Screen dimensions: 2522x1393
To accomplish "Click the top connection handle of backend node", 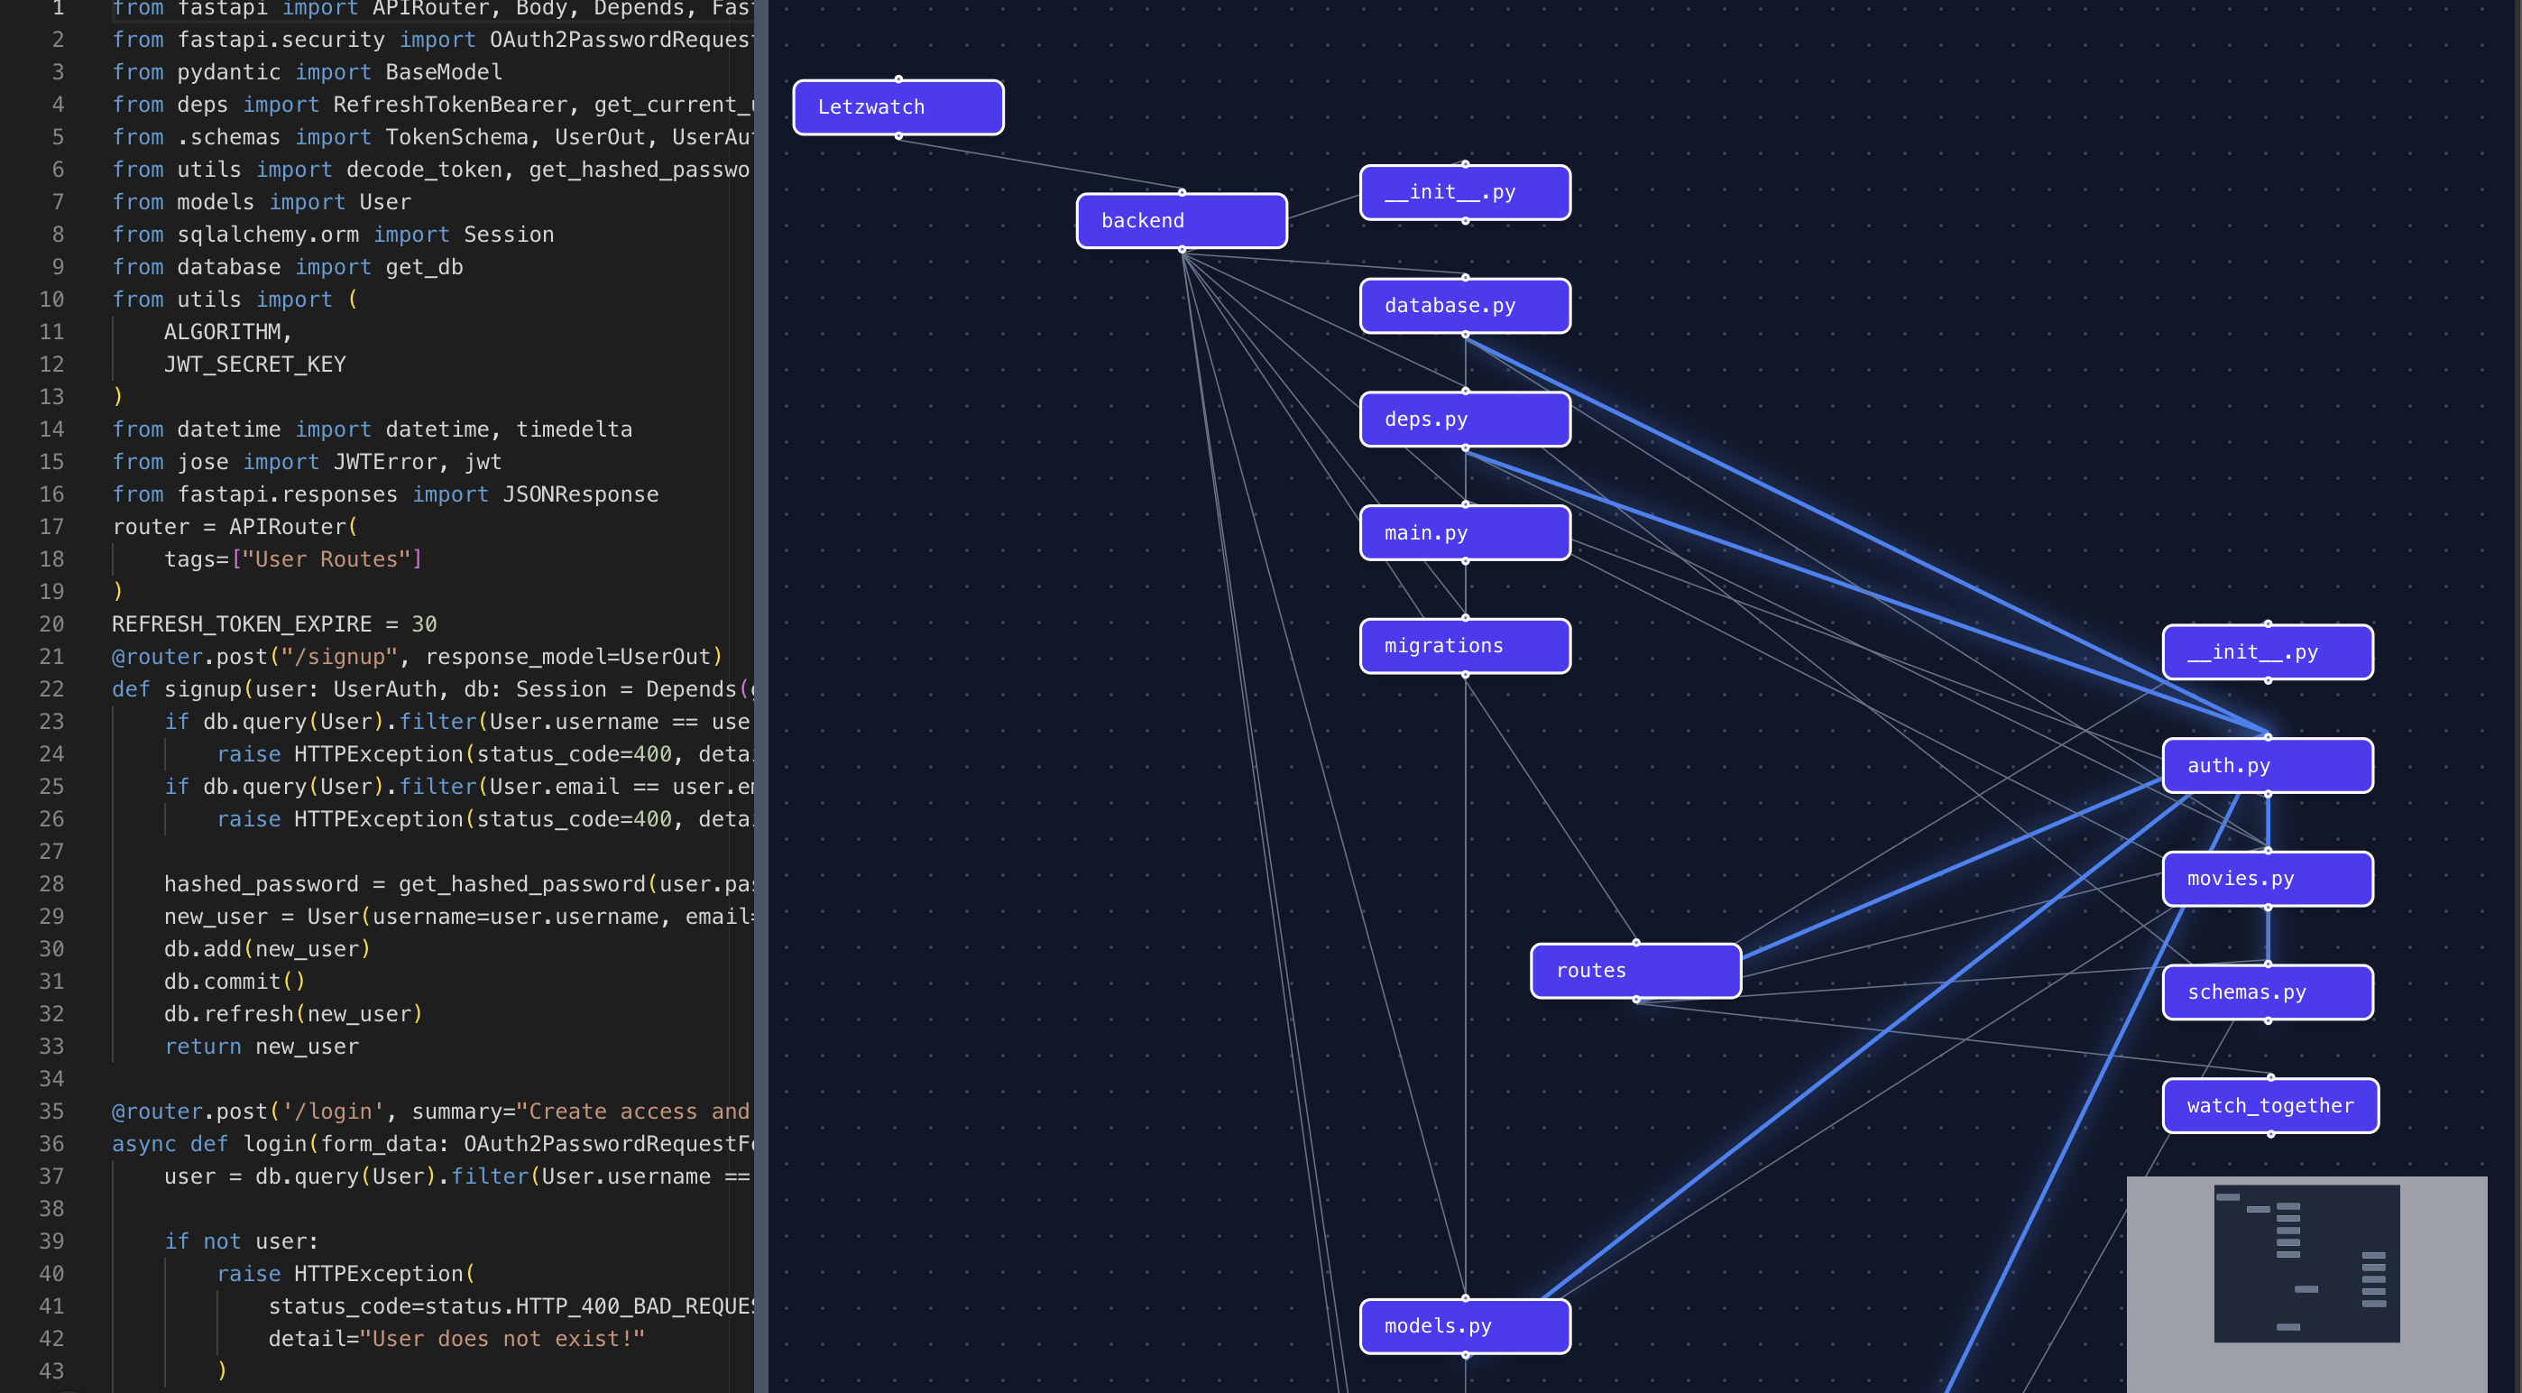I will [1182, 193].
